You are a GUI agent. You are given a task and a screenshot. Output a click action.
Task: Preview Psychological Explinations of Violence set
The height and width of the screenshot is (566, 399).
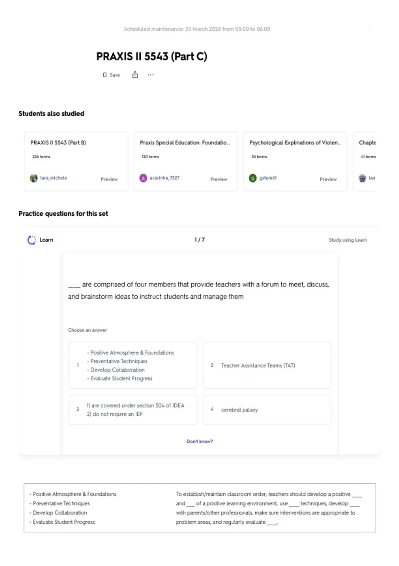328,179
